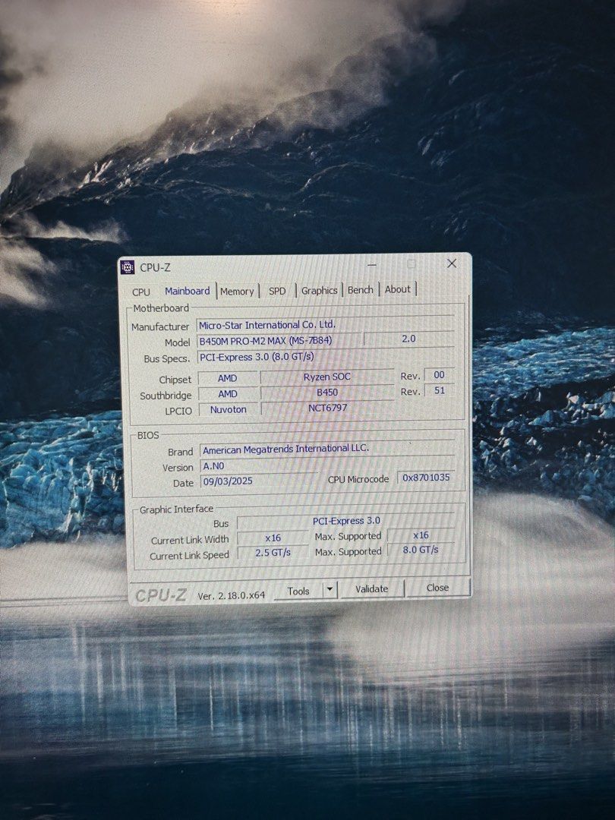
Task: Click the Max. Supported speed 8.0 GT/s
Action: pyautogui.click(x=421, y=550)
